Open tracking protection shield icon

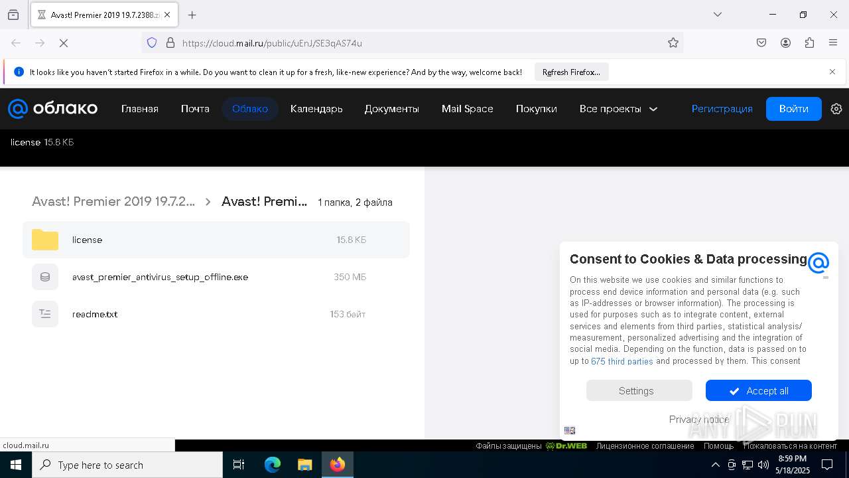tap(152, 43)
